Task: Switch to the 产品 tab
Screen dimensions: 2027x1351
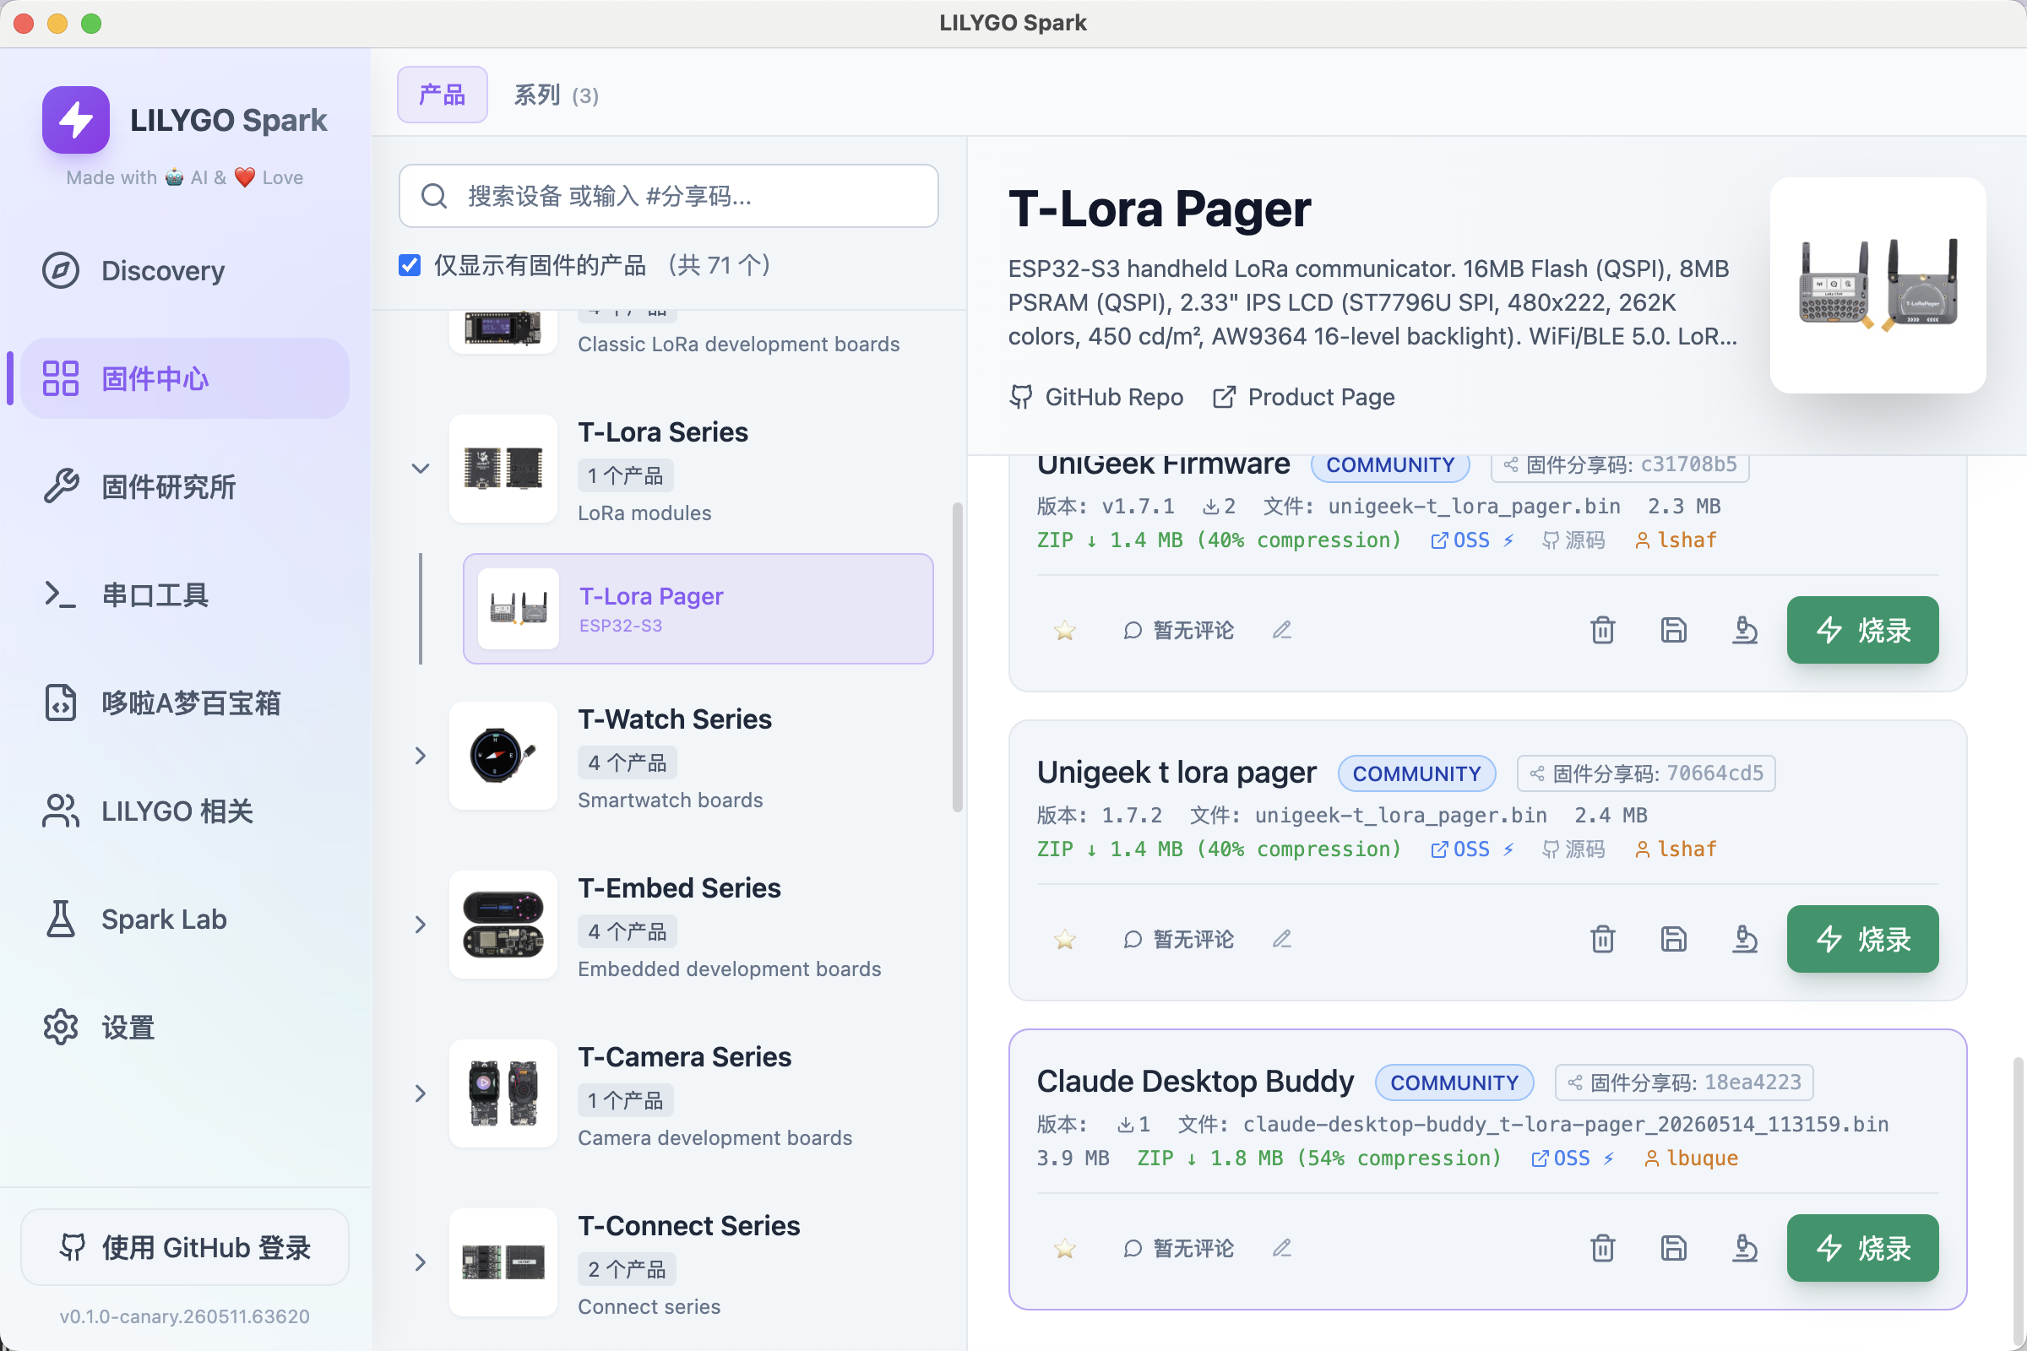Action: click(442, 95)
